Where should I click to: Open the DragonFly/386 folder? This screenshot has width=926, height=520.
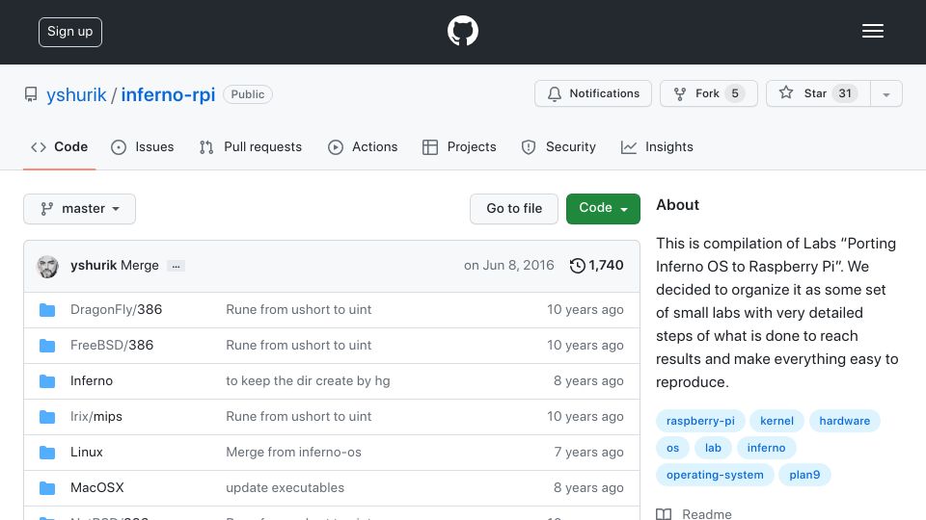(117, 309)
